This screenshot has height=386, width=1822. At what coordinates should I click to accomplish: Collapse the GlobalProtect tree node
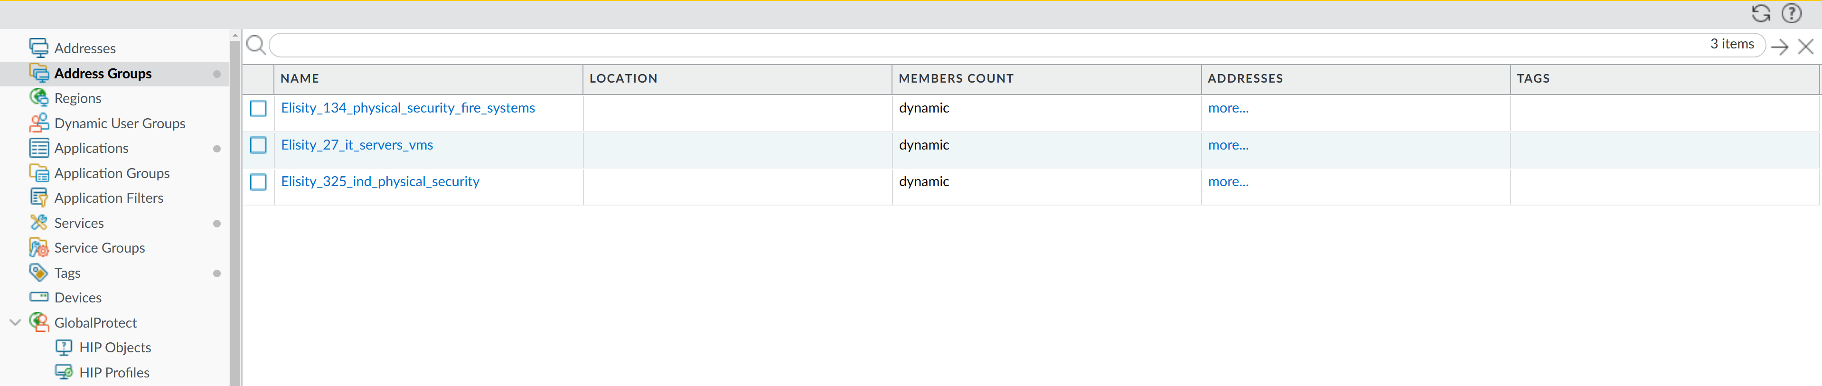(x=15, y=322)
